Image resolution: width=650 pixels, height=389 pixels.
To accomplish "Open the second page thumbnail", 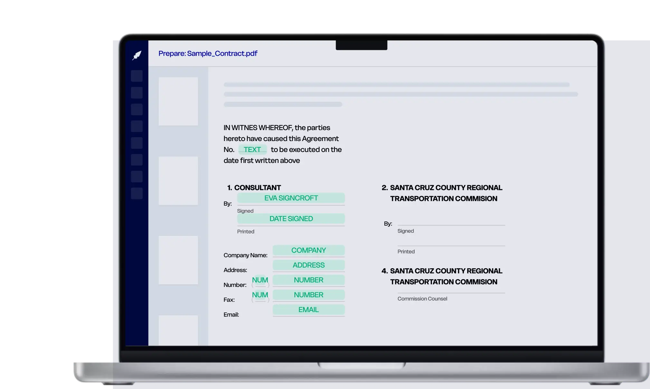I will [x=178, y=181].
